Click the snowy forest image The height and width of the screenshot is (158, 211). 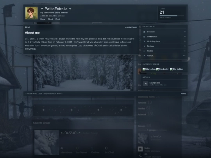tap(83, 73)
